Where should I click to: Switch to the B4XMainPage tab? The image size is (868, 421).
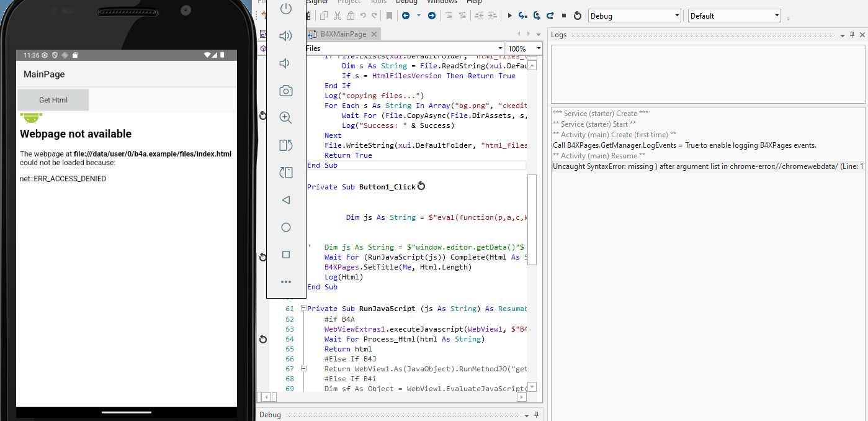343,34
